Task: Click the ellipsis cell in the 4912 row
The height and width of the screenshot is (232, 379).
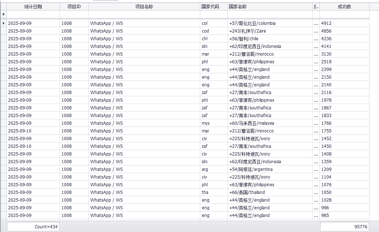Action: point(316,23)
